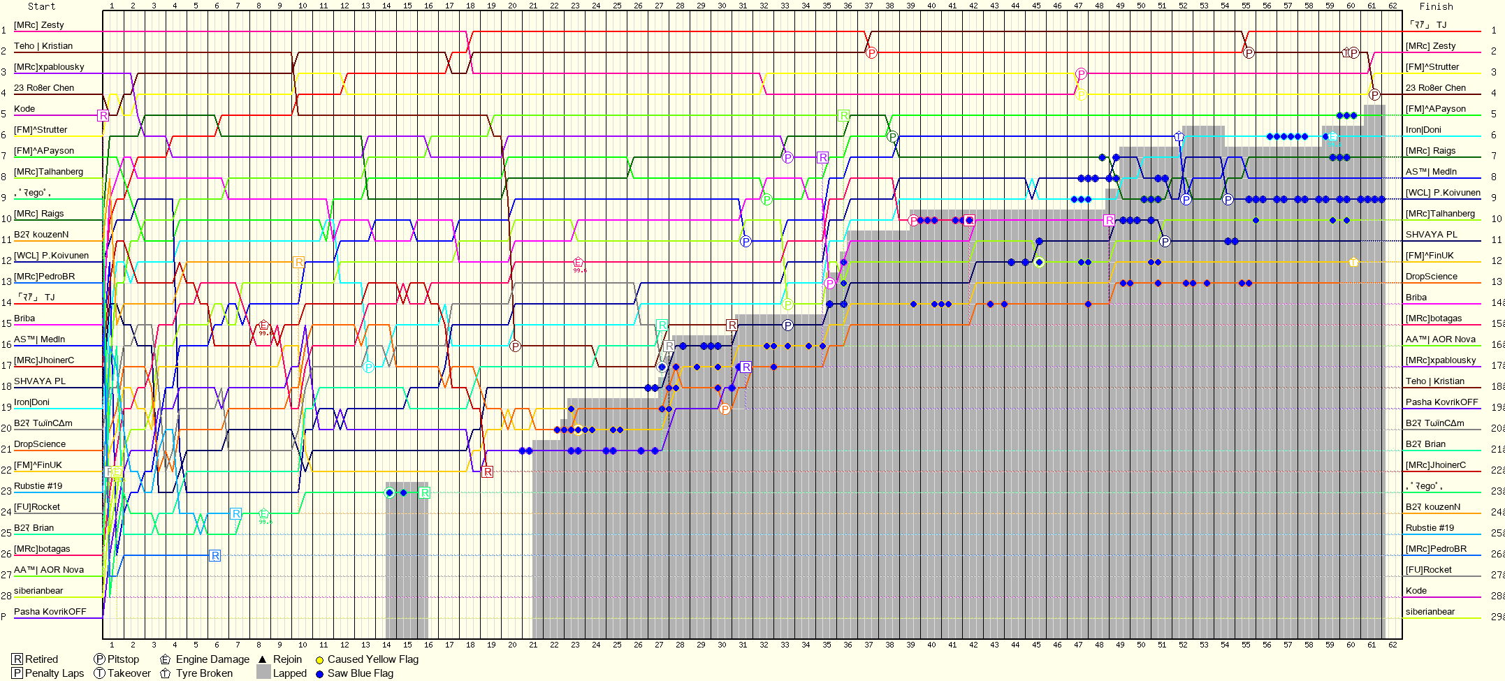Select finishing driver 'DropScience'
Viewport: 1505px width, 681px height.
tap(1432, 277)
